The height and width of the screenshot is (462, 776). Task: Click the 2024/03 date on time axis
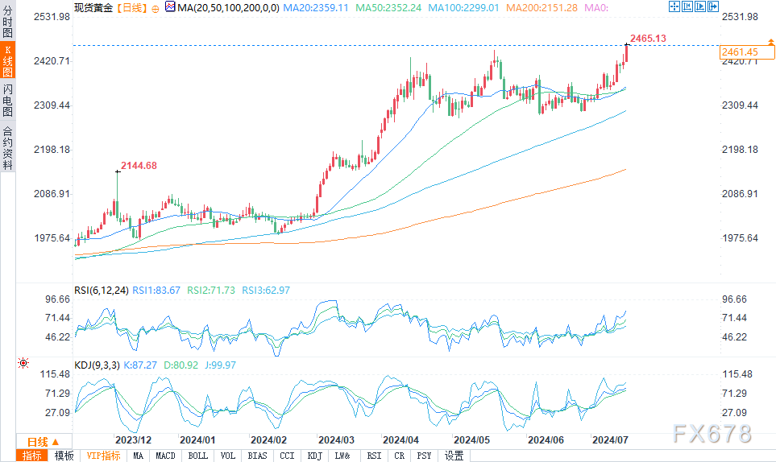pyautogui.click(x=336, y=439)
